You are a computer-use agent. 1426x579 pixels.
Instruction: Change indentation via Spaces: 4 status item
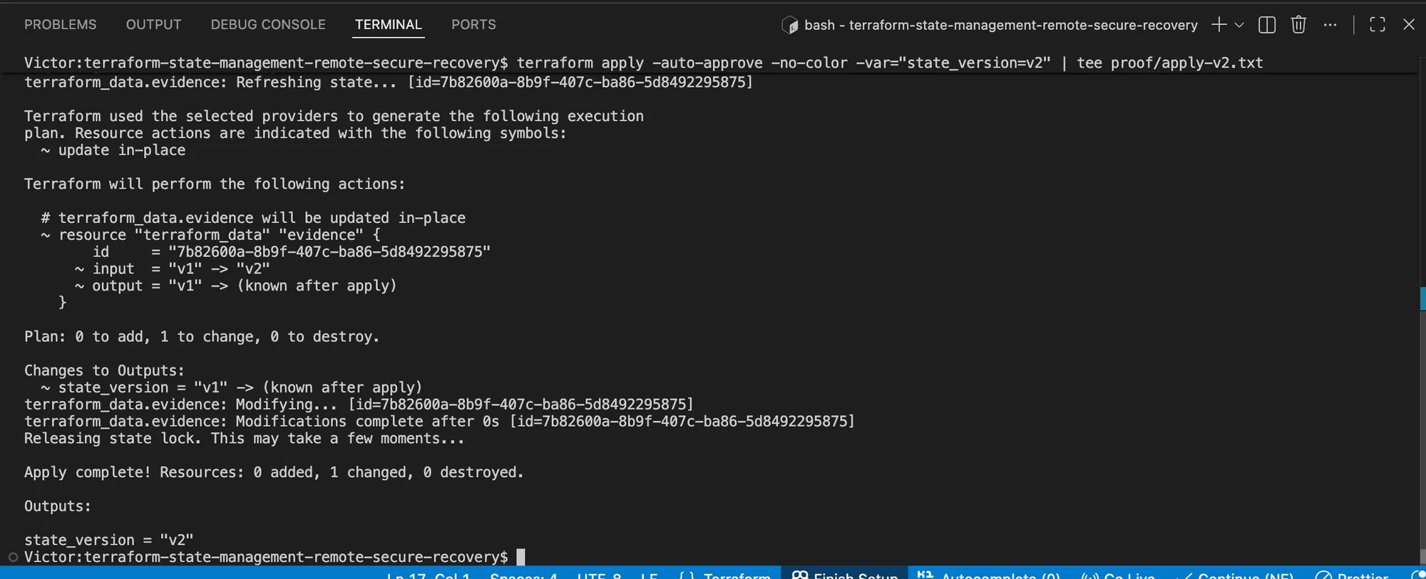[524, 574]
